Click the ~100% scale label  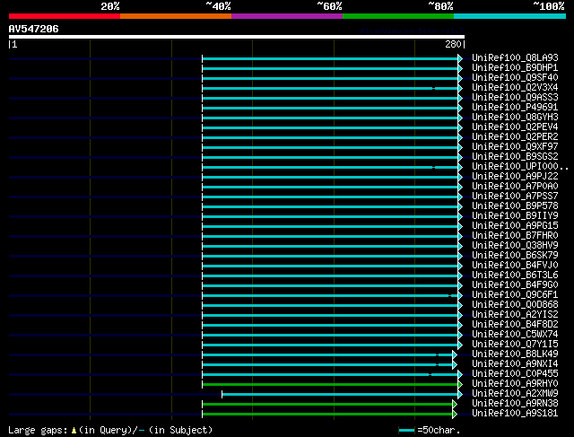pos(549,6)
